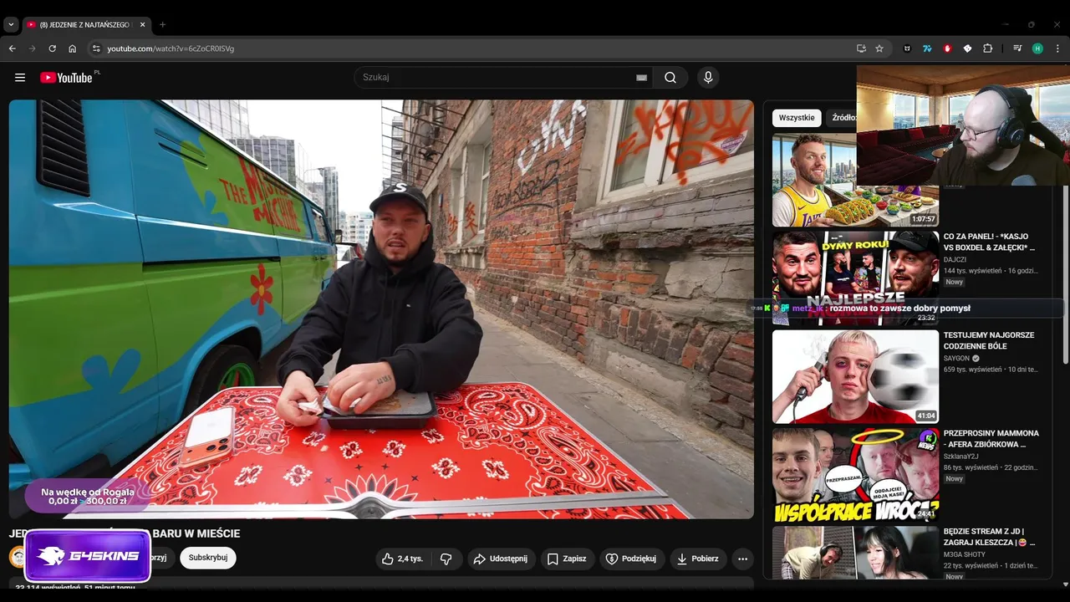Open title BĘDZIE STREAM Z JD
The image size is (1070, 602).
tap(989, 537)
